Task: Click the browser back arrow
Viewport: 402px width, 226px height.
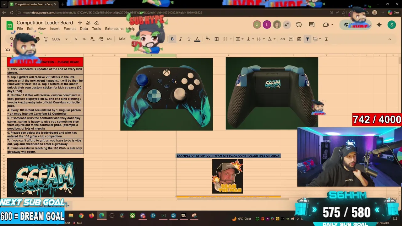Action: coord(4,13)
